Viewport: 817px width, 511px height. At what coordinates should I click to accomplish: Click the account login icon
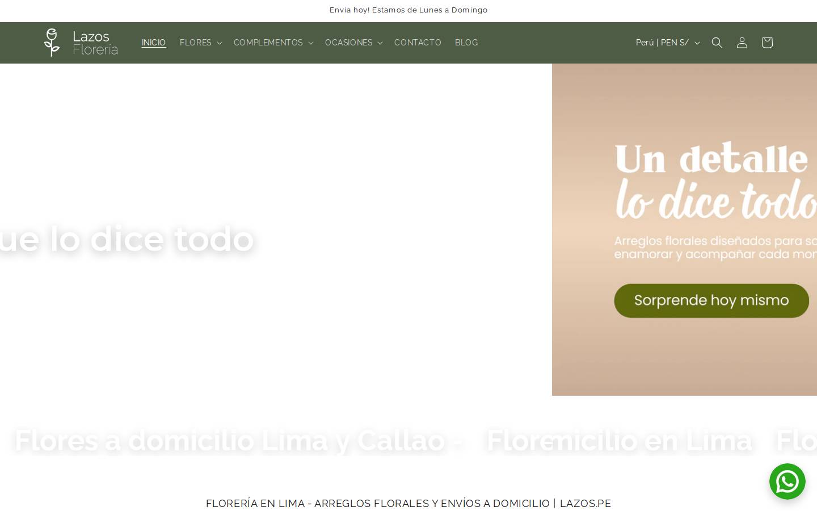tap(742, 43)
